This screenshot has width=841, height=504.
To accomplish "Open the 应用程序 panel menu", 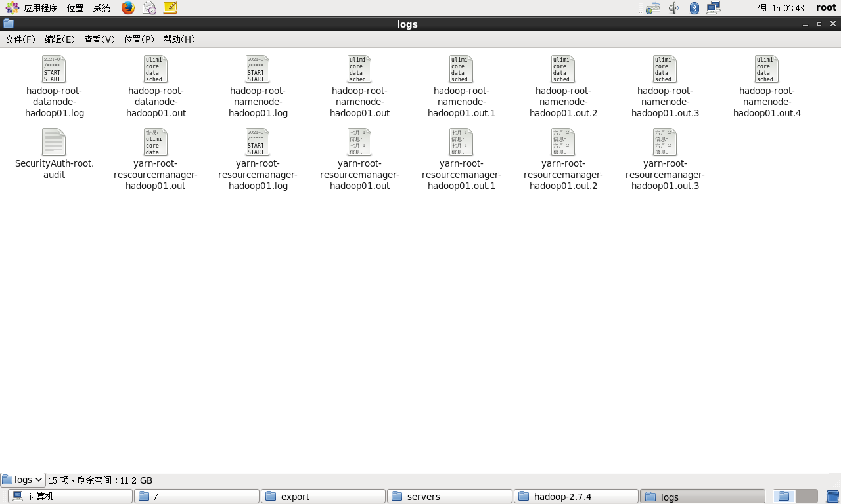I will point(32,8).
